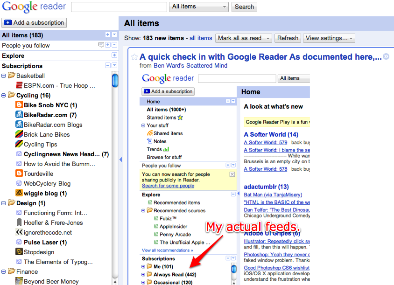Focus the search text field
Image resolution: width=394 pixels, height=285 pixels.
(119, 7)
